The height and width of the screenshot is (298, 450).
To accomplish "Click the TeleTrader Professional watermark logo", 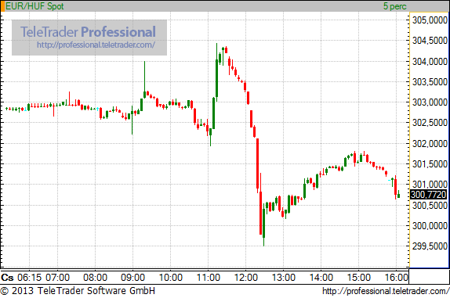I will pos(88,32).
